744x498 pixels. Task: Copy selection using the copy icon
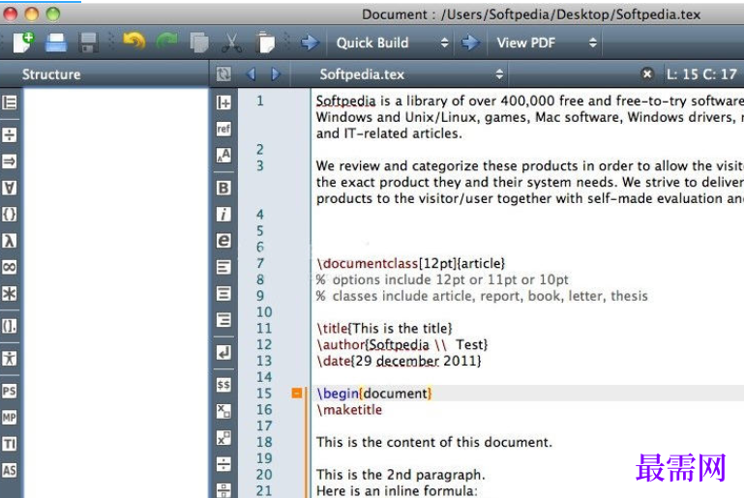[x=198, y=43]
